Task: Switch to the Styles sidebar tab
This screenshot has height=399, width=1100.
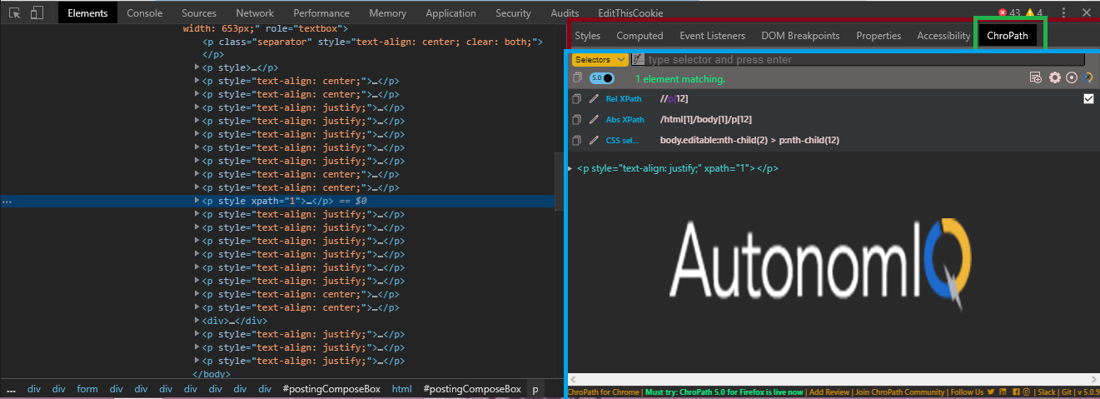Action: pyautogui.click(x=588, y=36)
